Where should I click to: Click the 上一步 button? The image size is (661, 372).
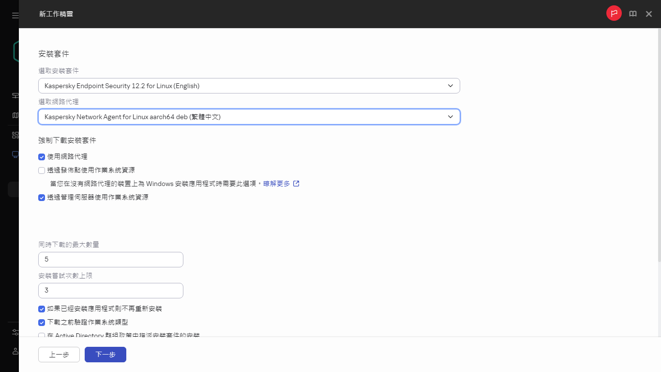point(59,354)
